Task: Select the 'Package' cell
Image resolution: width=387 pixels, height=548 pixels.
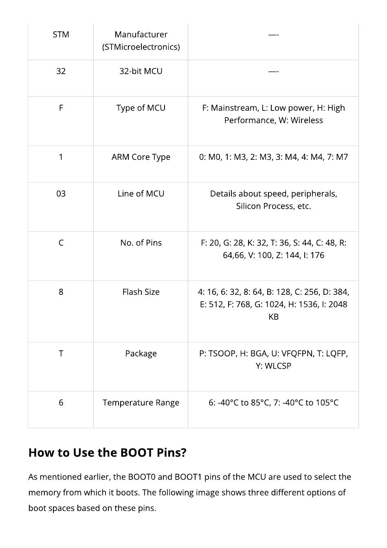Action: click(141, 354)
